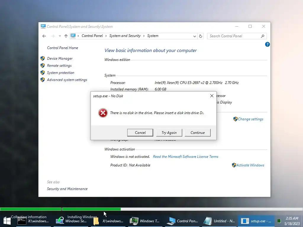Switch to the X:\windows folder taskbar item

108,221
